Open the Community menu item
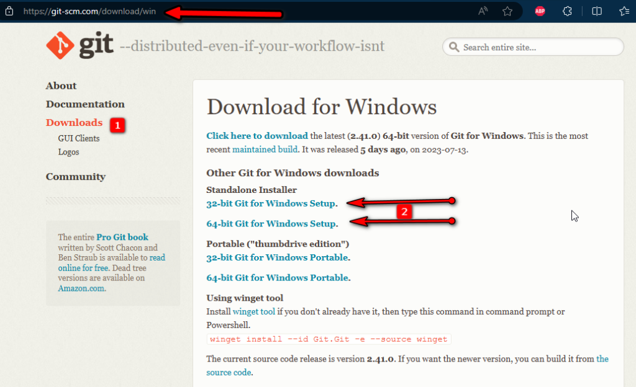636x387 pixels. (x=75, y=177)
